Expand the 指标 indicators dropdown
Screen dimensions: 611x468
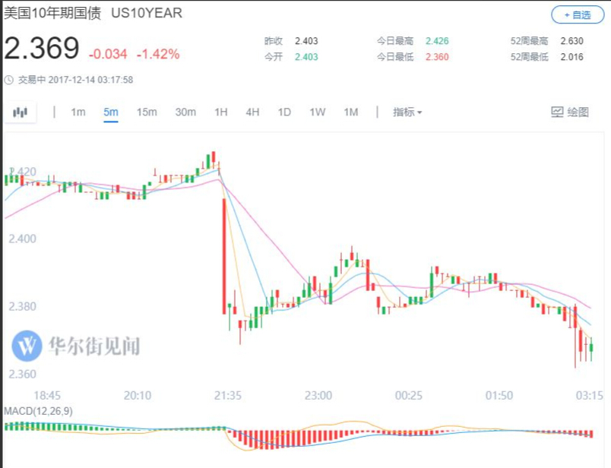tap(407, 112)
